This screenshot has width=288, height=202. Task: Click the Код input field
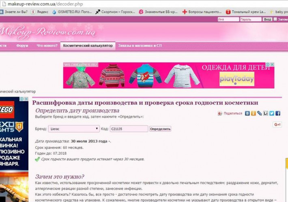pyautogui.click(x=129, y=129)
